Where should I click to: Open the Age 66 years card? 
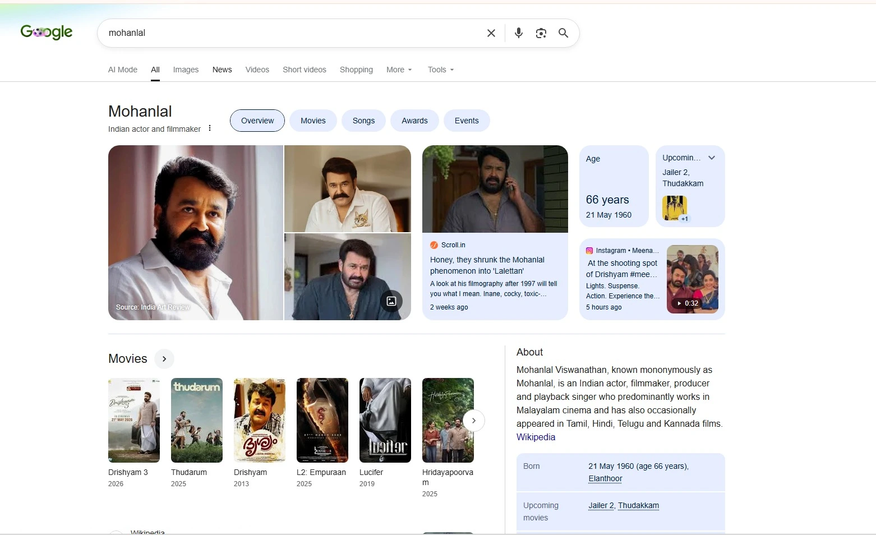point(614,186)
